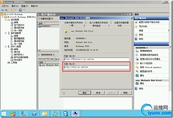Open PowerShell from the taskbar
Viewport: 173px width, 118px height.
(34, 114)
